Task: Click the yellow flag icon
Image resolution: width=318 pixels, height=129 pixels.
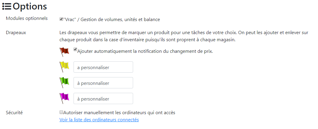Action: (64, 67)
